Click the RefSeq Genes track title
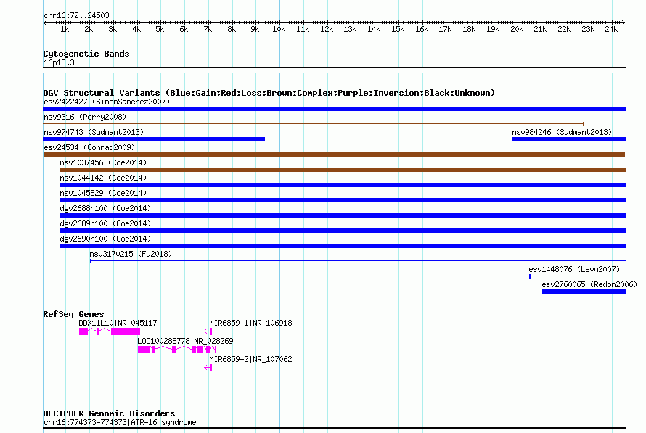 click(x=74, y=314)
